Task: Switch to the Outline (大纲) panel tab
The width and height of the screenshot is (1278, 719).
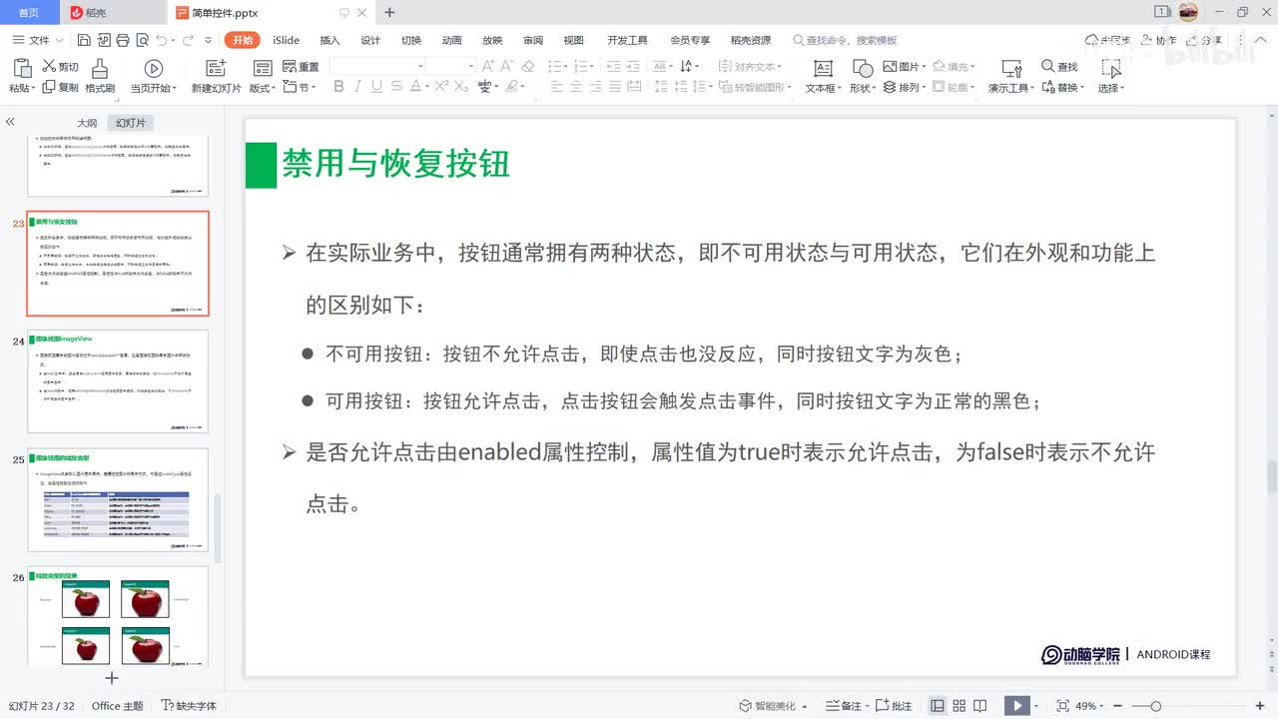Action: pyautogui.click(x=87, y=123)
